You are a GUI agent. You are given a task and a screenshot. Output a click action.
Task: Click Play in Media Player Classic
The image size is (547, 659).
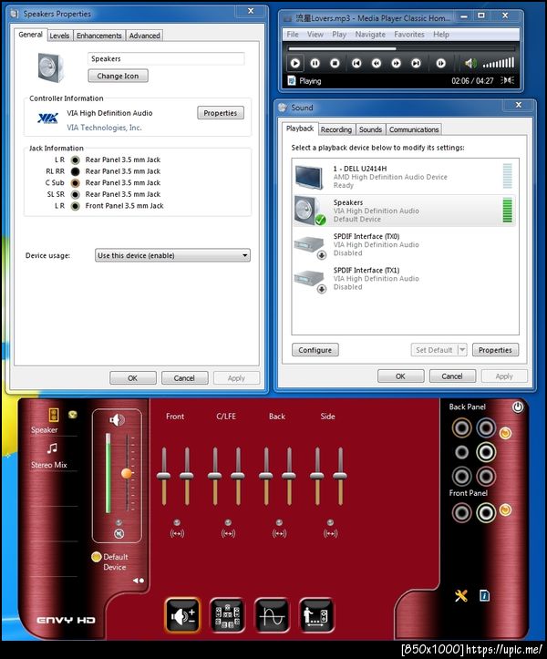tap(295, 63)
